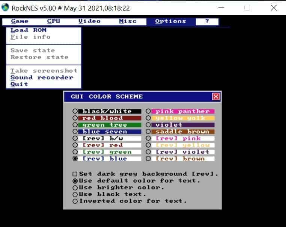Image resolution: width=286 pixels, height=227 pixels.
Task: Select Inverted color for text option
Action: coord(75,201)
